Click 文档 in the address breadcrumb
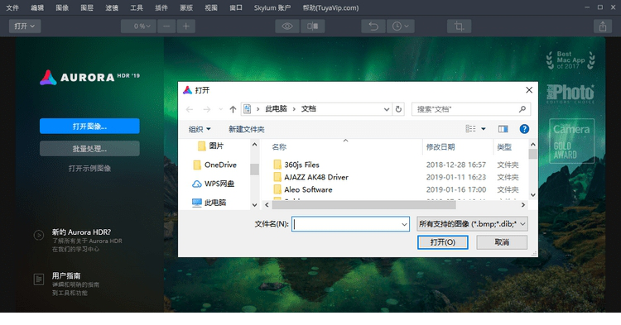This screenshot has height=325, width=621. point(309,108)
